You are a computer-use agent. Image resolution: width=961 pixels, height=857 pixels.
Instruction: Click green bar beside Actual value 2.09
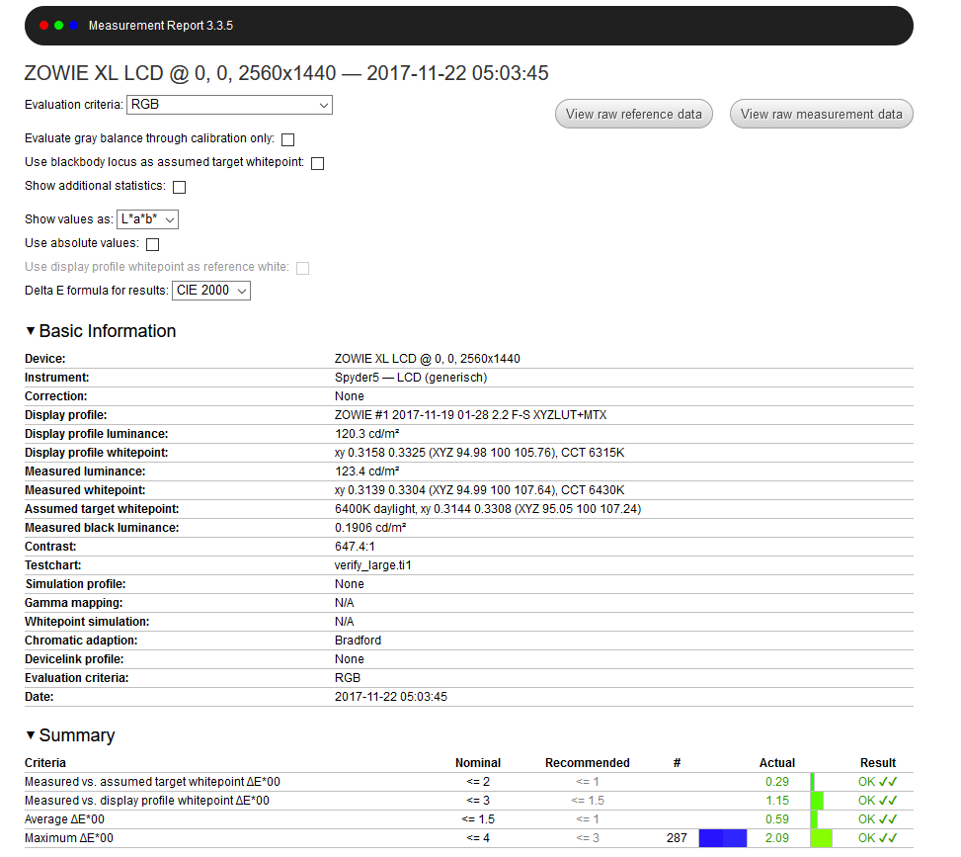click(821, 838)
